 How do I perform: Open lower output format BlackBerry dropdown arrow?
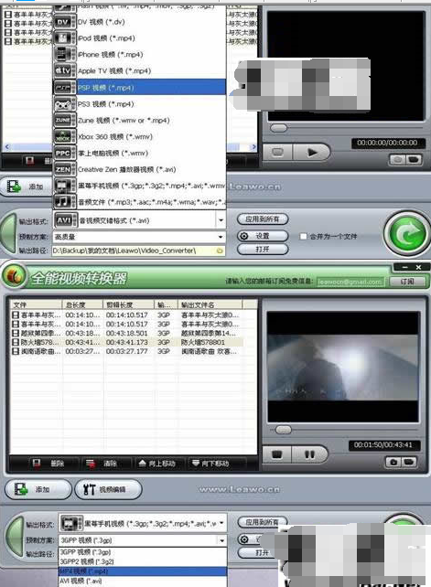tap(221, 523)
